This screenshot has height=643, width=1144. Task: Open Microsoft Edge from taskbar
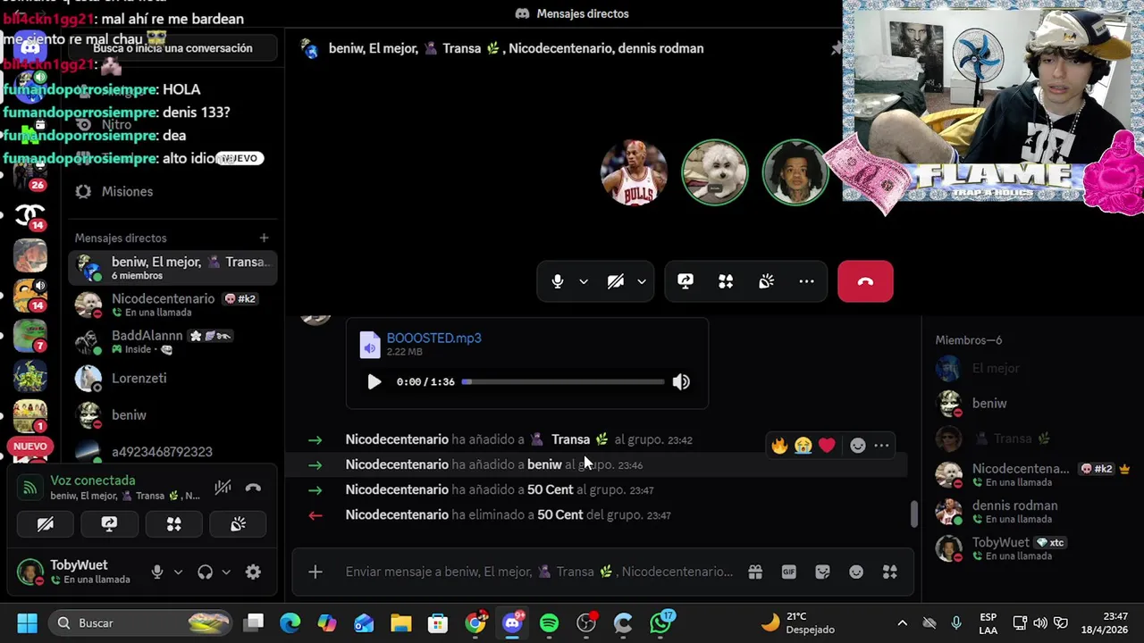[290, 622]
